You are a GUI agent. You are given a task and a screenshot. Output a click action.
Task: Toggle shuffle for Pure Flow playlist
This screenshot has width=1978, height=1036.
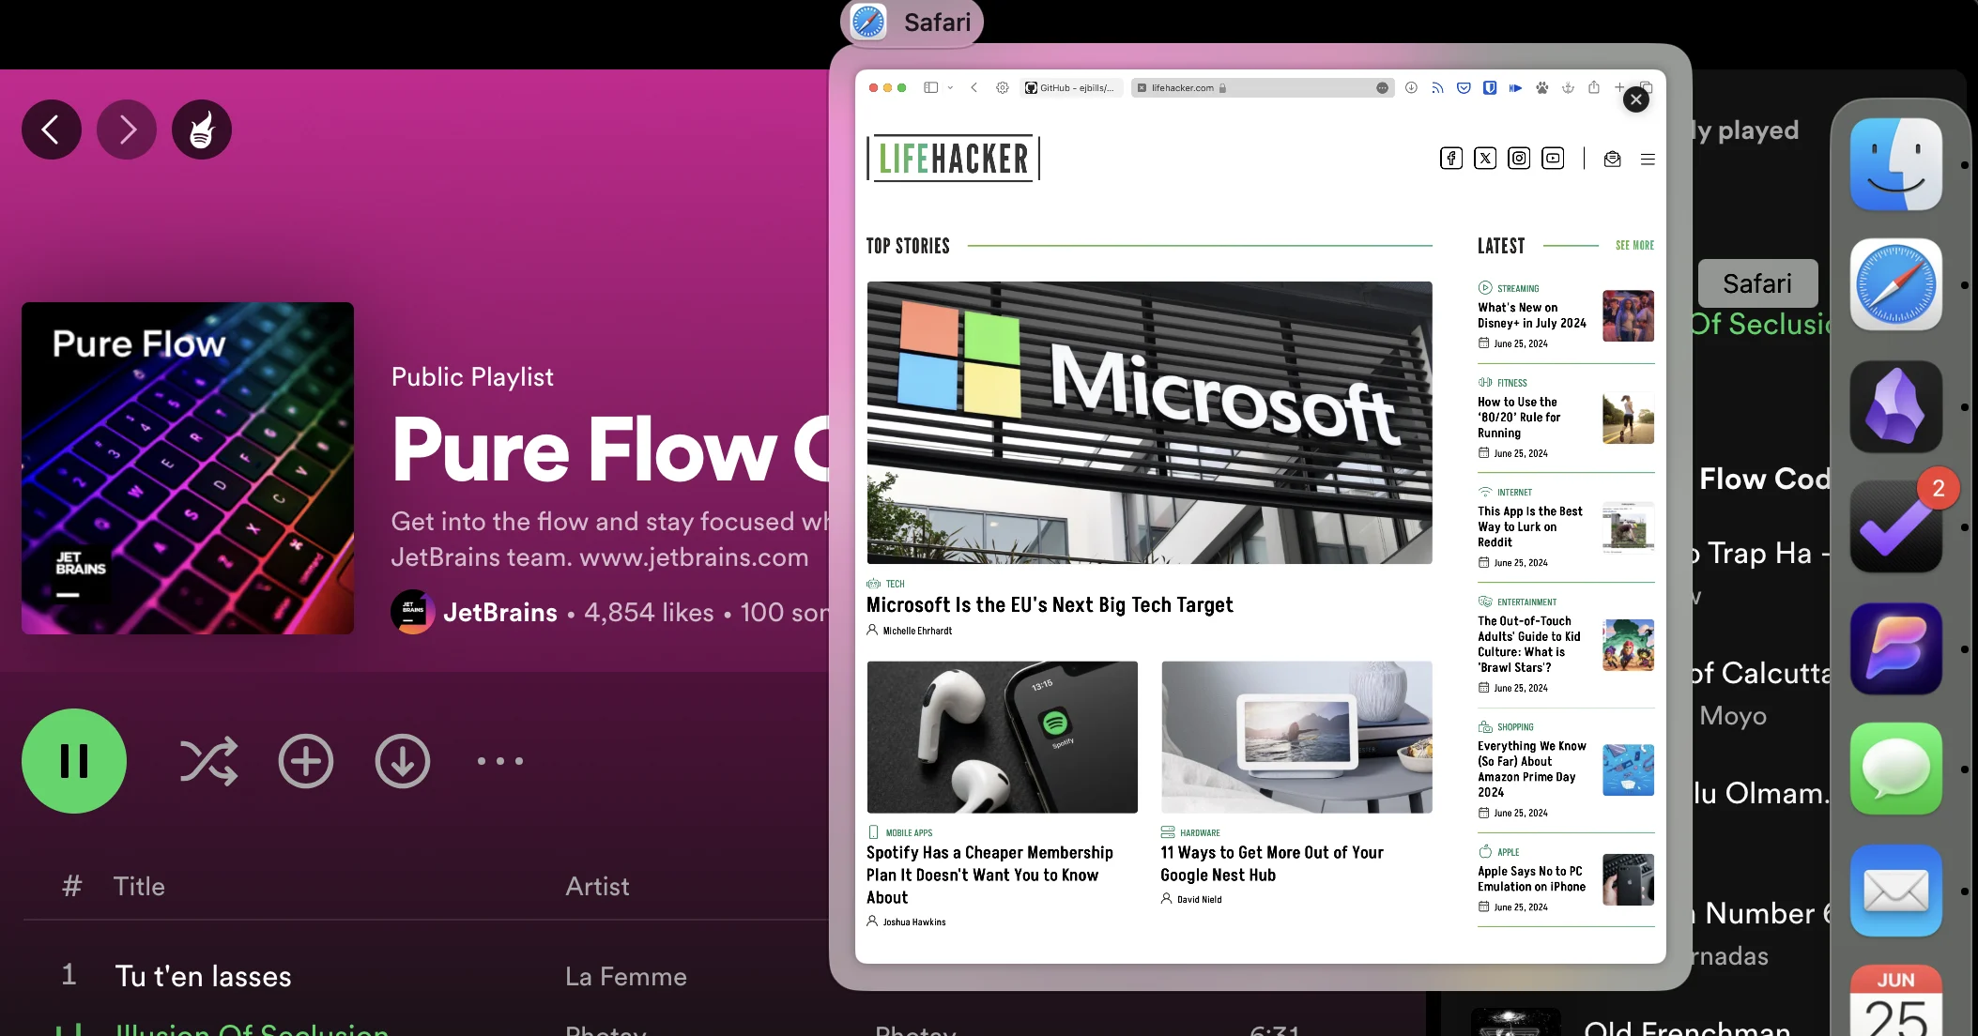[x=208, y=761]
